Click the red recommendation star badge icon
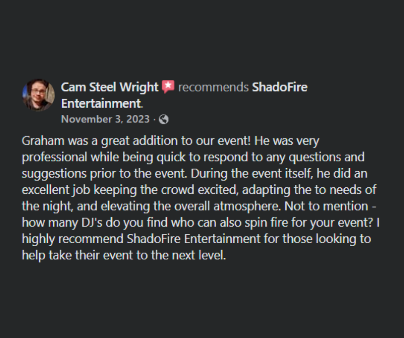404x338 pixels. (x=168, y=87)
